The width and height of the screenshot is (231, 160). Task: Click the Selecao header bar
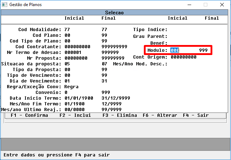pos(114,12)
